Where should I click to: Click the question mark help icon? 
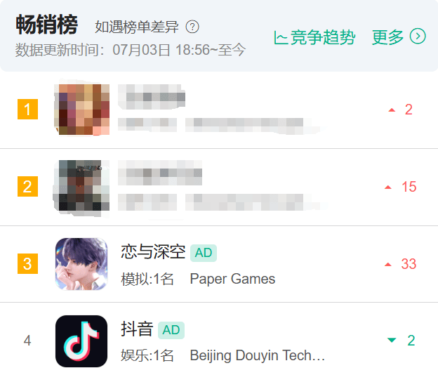(192, 27)
